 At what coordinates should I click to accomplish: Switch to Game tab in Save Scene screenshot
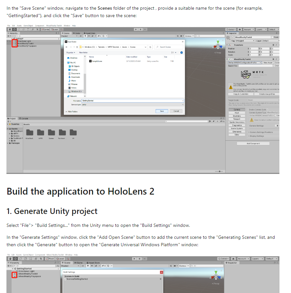76,33
